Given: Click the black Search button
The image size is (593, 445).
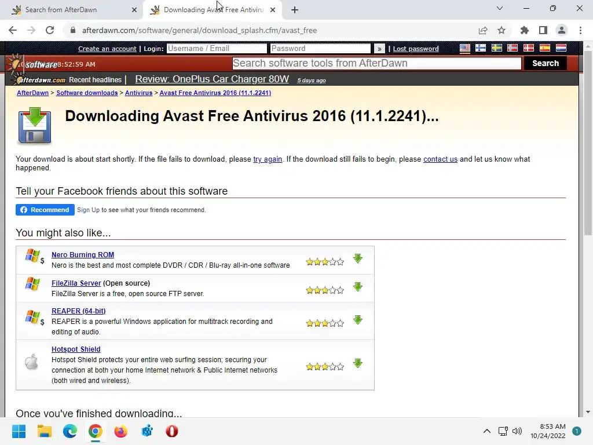Looking at the screenshot, I should (546, 63).
